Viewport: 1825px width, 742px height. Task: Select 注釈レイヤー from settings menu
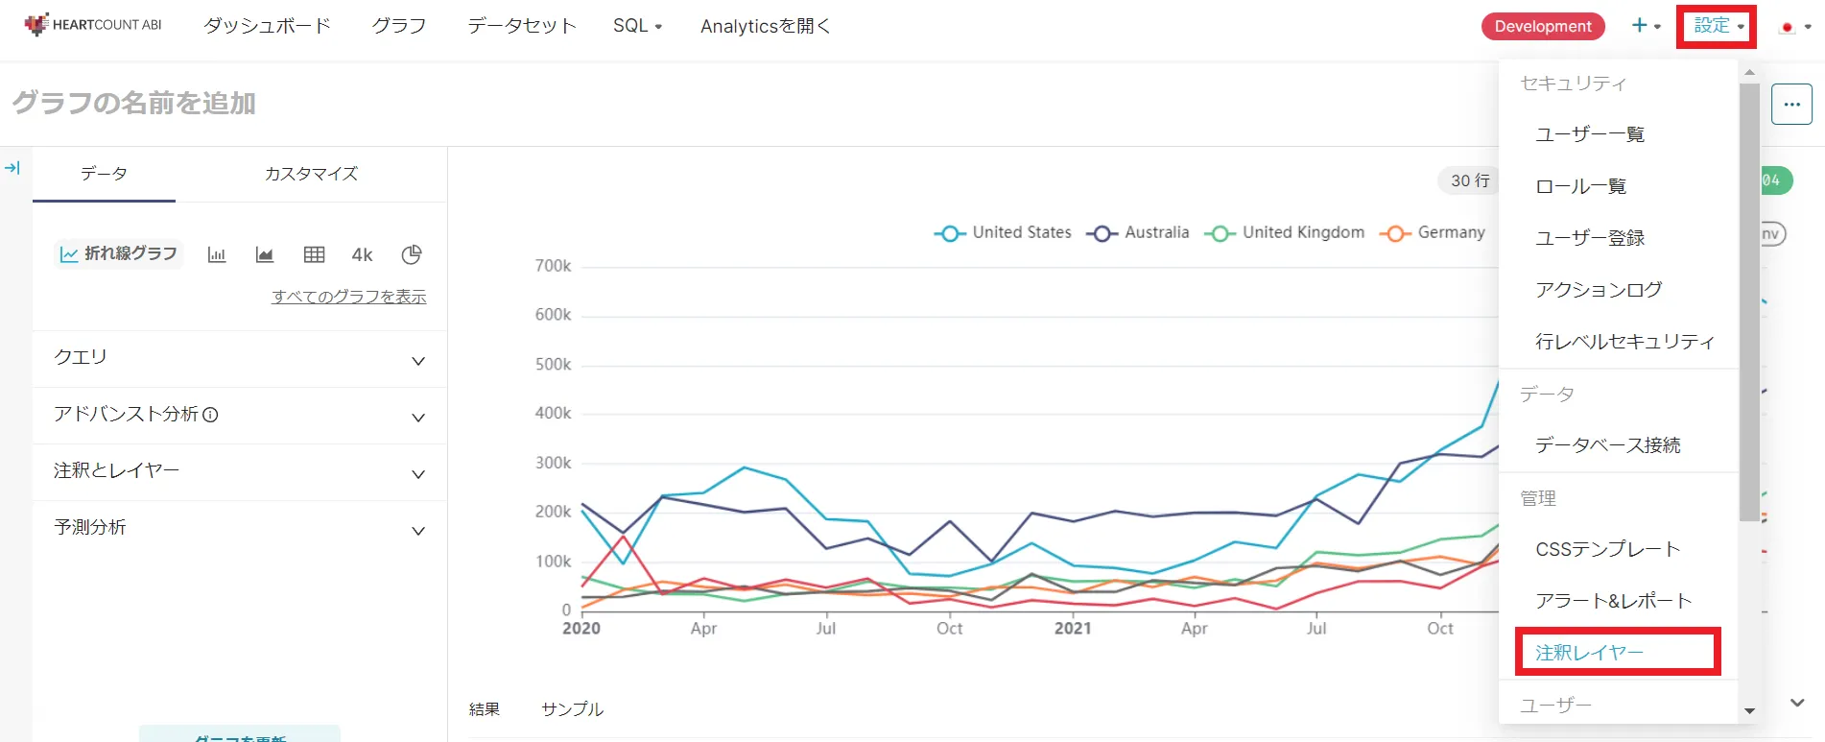pyautogui.click(x=1589, y=653)
